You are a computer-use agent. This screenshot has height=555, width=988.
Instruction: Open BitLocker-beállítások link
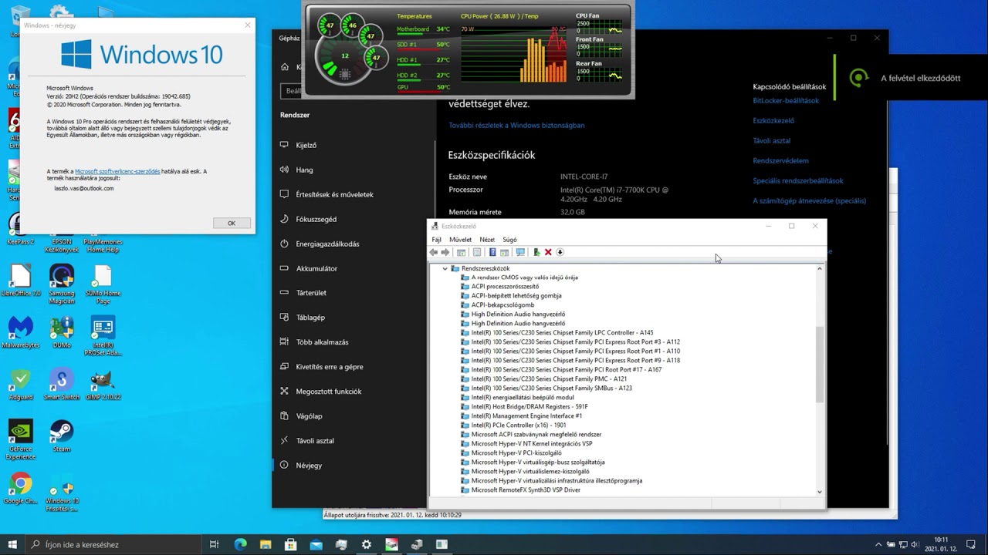pos(786,100)
